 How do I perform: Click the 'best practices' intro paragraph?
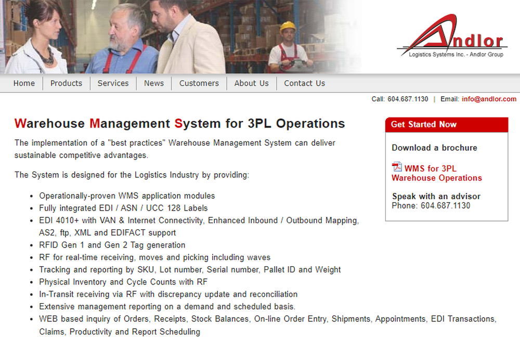(175, 149)
